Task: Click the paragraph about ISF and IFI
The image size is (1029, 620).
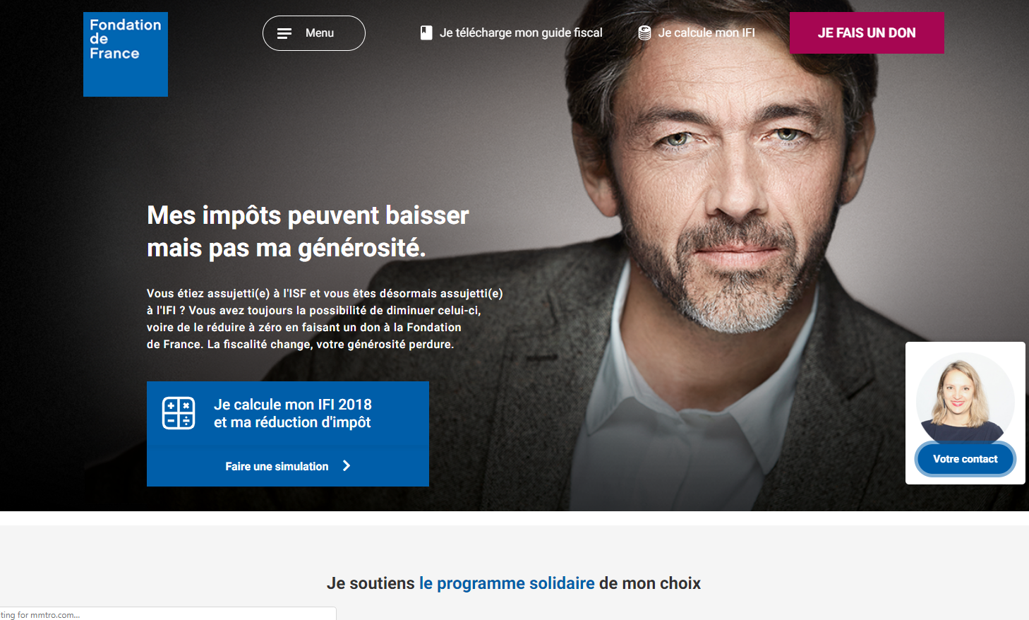Action: pyautogui.click(x=325, y=318)
